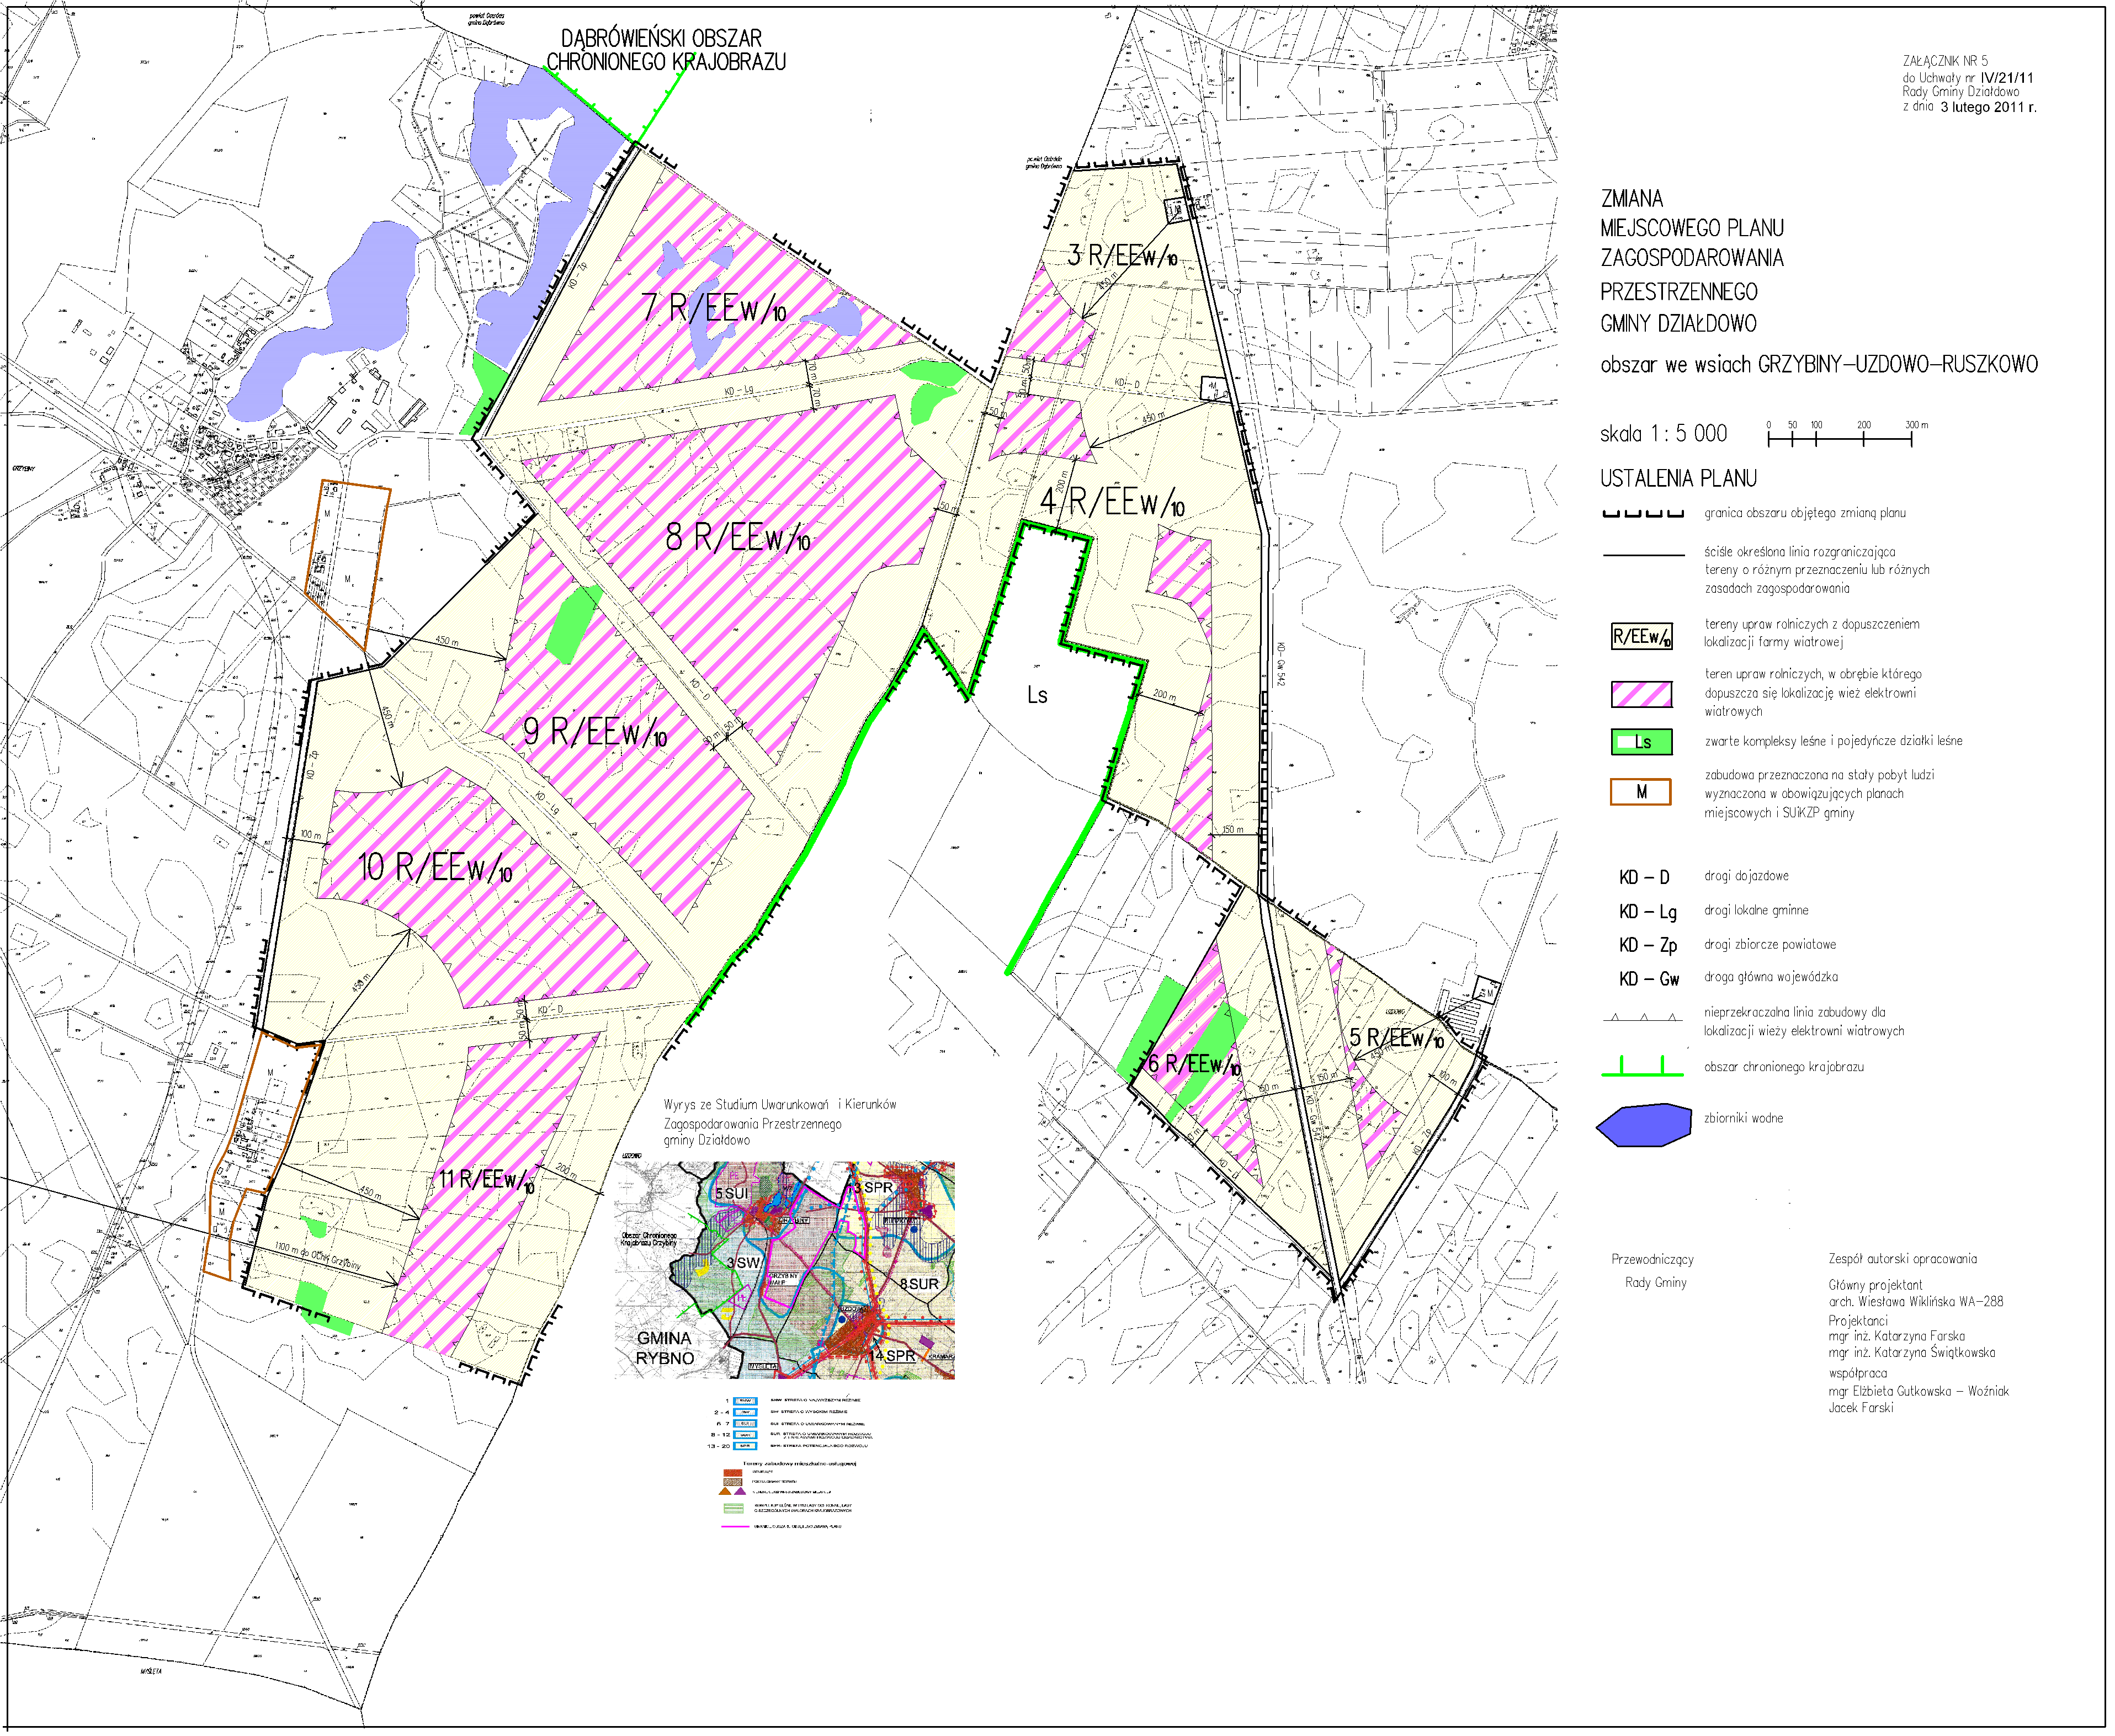Click the Ls forest label on map
The image size is (2115, 1736).
(1037, 695)
